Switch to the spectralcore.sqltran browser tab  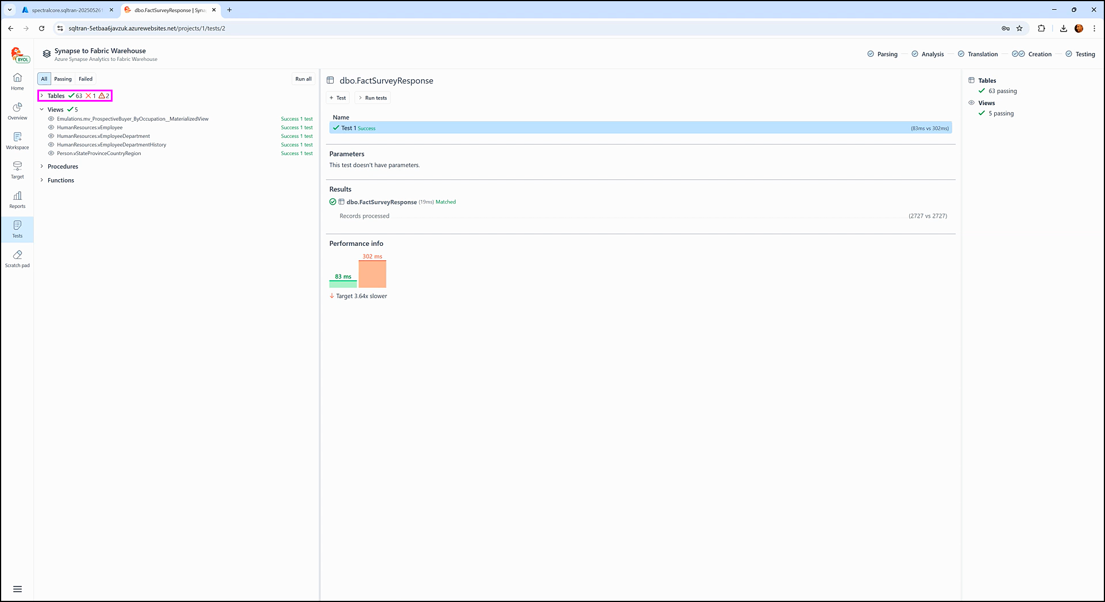click(66, 10)
